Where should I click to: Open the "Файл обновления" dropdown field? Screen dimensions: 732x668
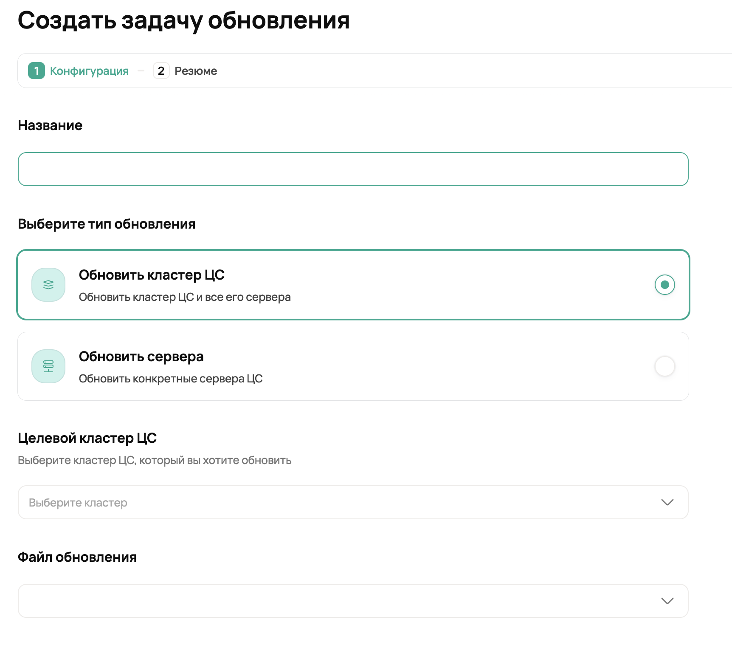pos(340,601)
